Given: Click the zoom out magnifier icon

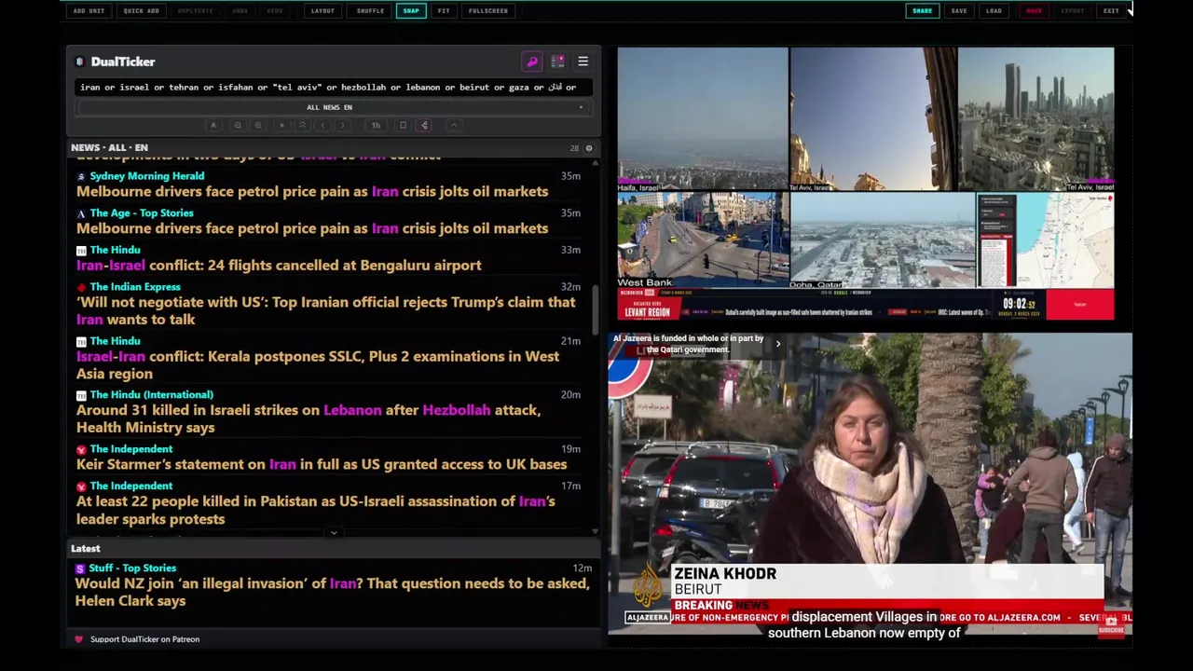Looking at the screenshot, I should 238,125.
